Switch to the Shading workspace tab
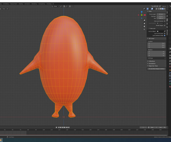 coord(21,4)
